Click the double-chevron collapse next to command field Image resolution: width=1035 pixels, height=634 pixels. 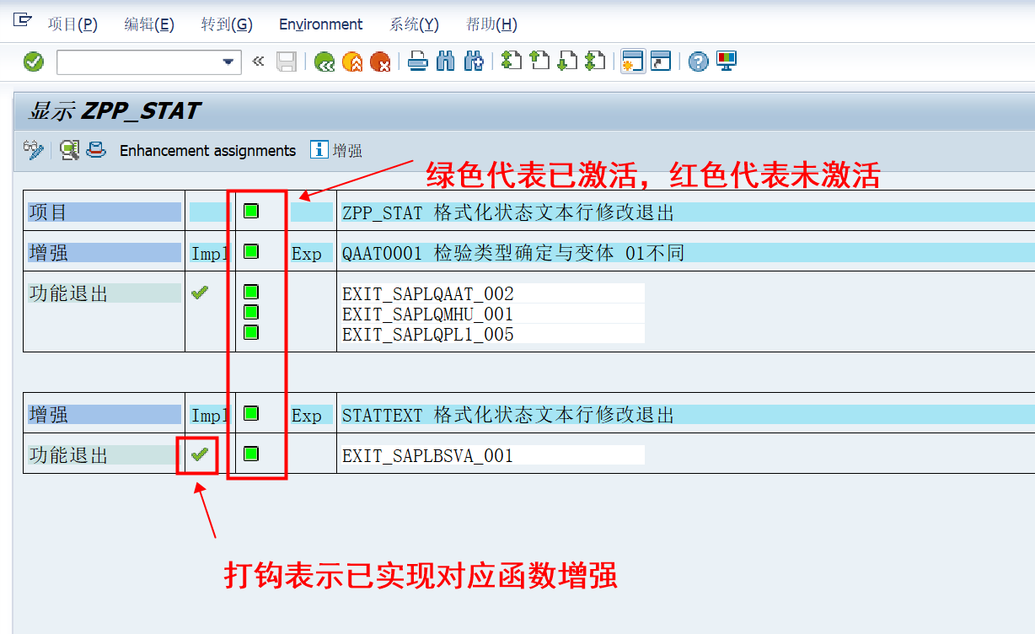click(257, 61)
